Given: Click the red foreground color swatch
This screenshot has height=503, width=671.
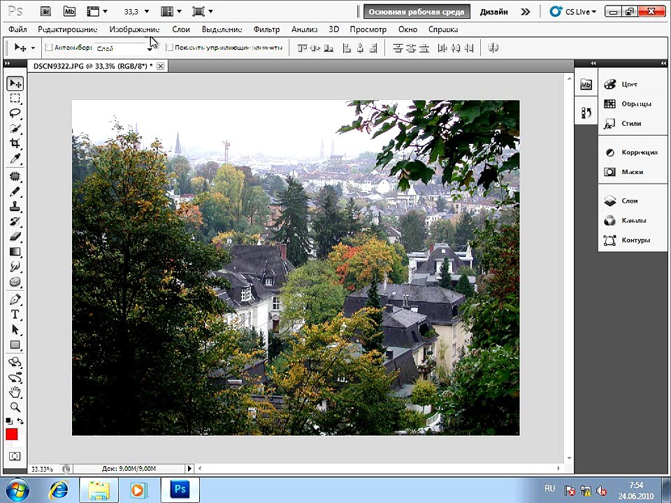Looking at the screenshot, I should point(12,435).
